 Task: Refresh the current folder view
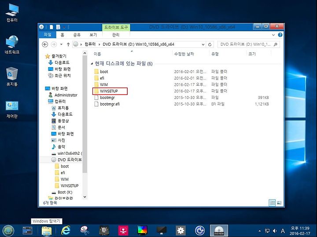(210, 44)
